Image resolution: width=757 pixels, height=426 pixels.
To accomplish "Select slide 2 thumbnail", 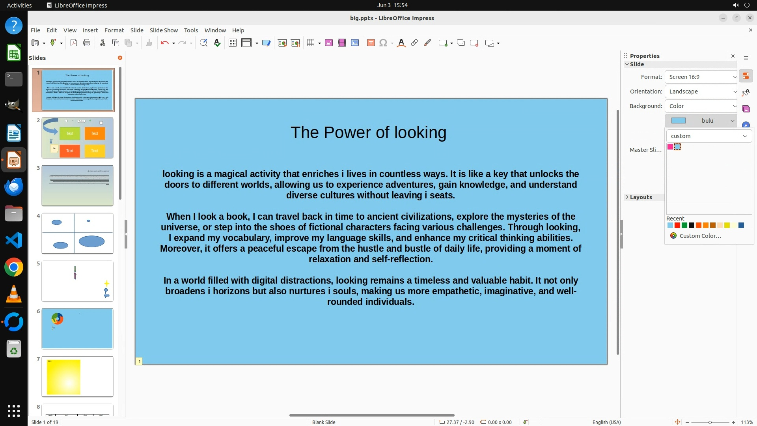I will pyautogui.click(x=77, y=138).
